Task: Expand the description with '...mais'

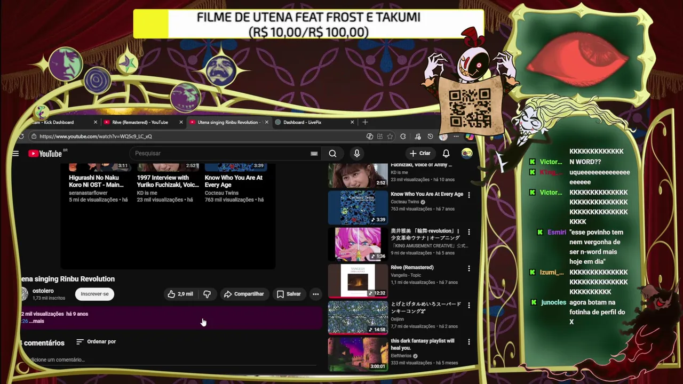Action: (36, 321)
